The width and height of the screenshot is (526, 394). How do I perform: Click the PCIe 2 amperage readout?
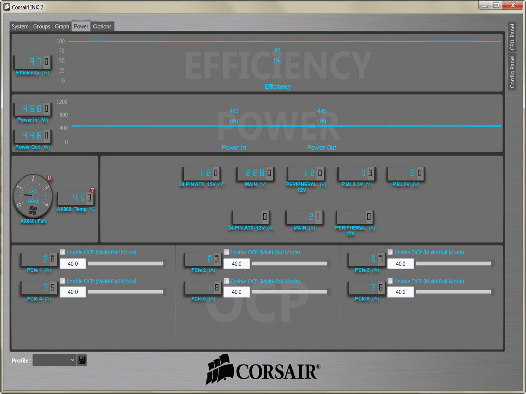click(203, 259)
